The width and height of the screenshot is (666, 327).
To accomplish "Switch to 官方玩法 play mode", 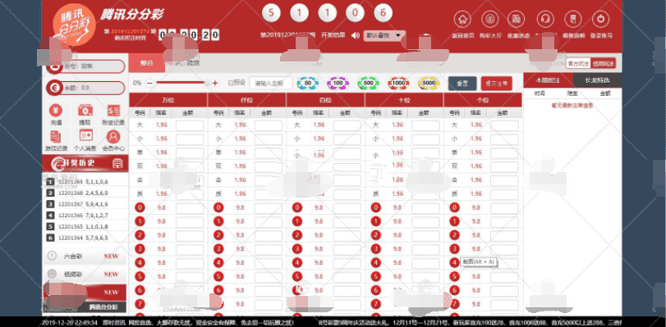I will [x=578, y=64].
